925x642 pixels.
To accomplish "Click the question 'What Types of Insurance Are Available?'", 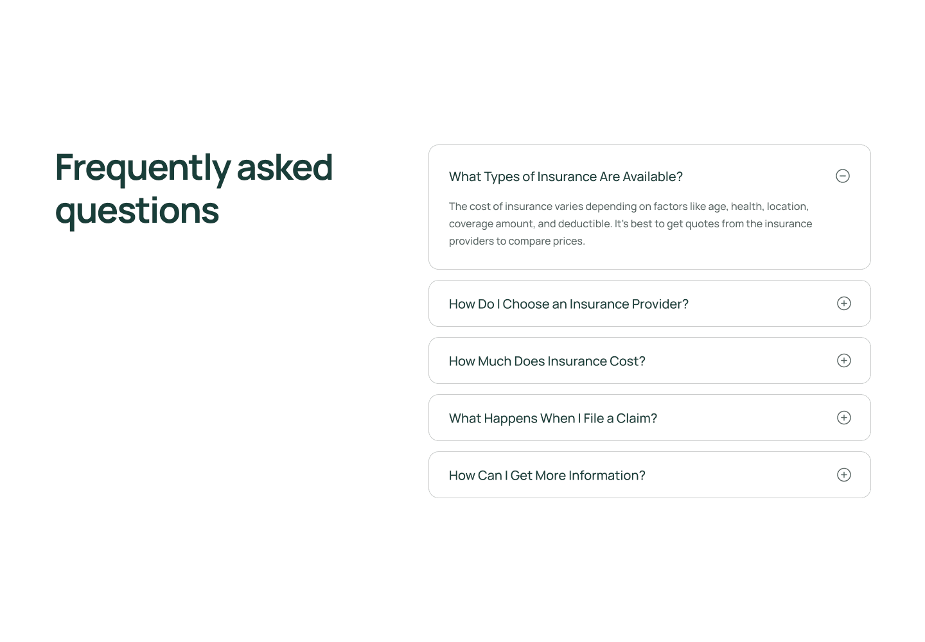I will [x=565, y=176].
